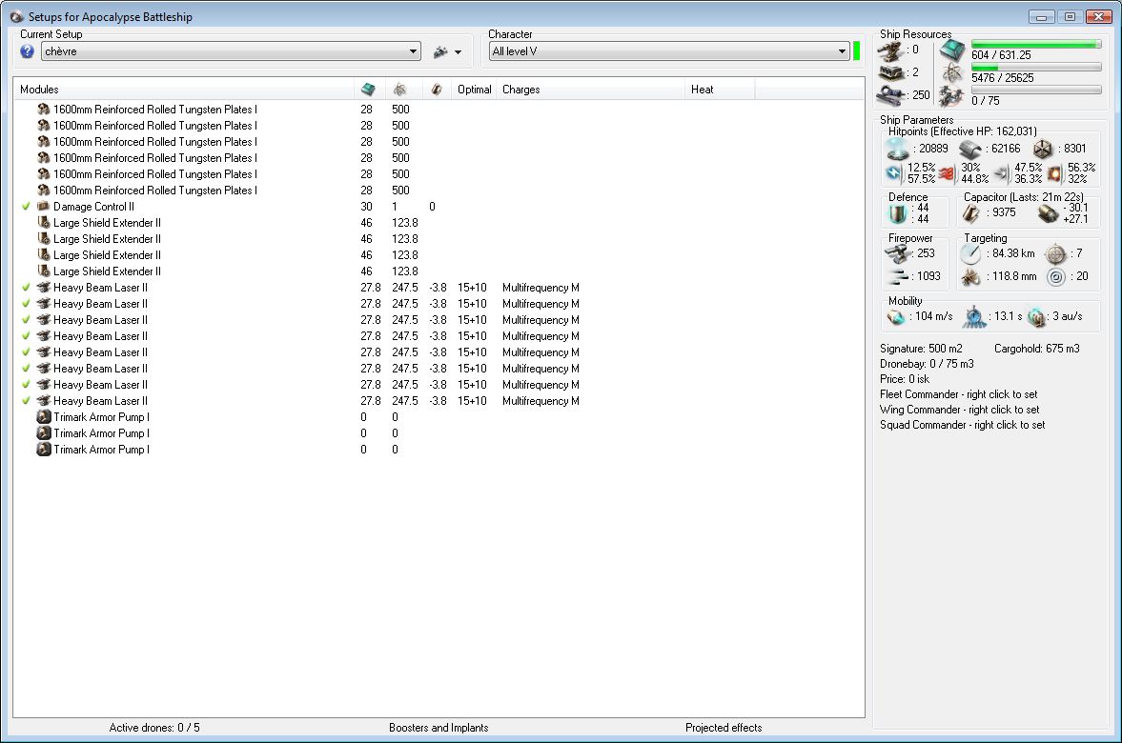Click the kinetic resistance icon showing 47.5%
This screenshot has height=743, width=1122.
pos(1002,173)
